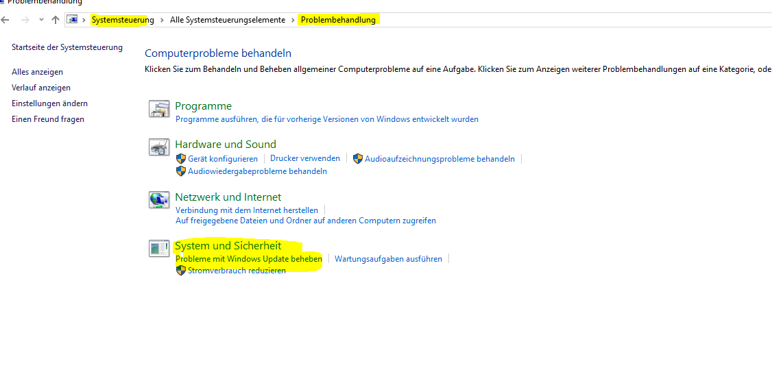Image resolution: width=772 pixels, height=385 pixels.
Task: Open the recent locations dropdown arrow
Action: click(x=41, y=20)
